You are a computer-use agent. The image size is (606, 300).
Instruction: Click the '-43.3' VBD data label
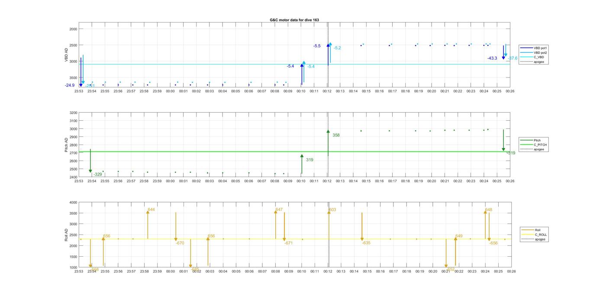pos(492,58)
